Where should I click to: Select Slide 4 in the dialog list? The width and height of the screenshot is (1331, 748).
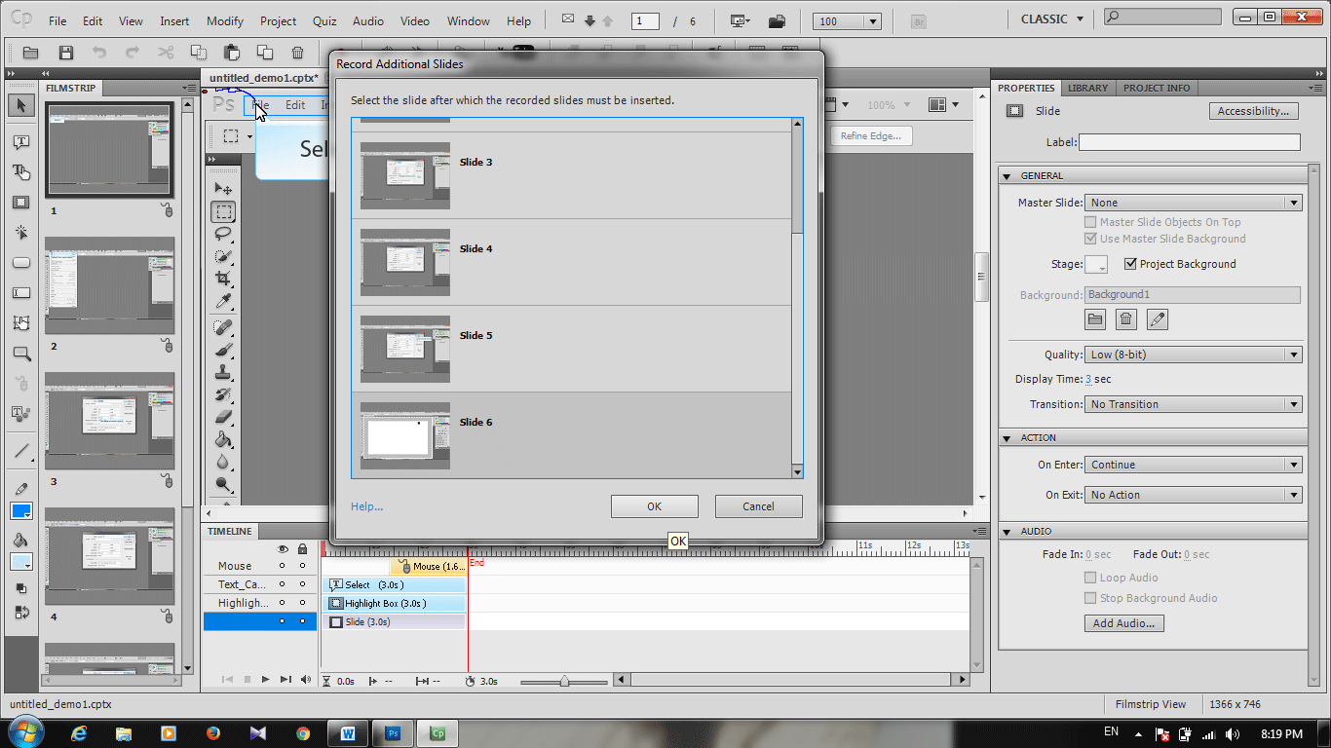click(x=571, y=262)
